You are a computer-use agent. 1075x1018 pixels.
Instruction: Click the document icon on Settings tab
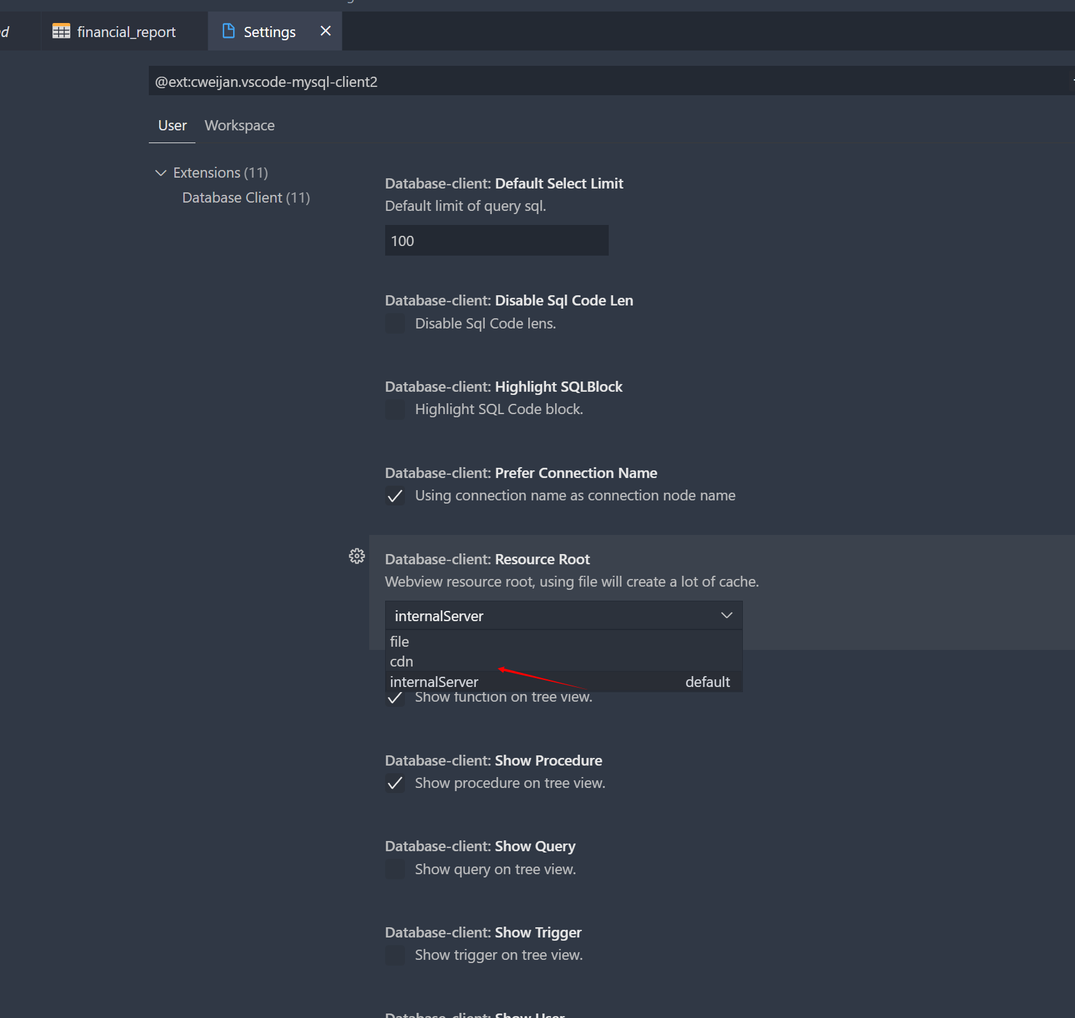(x=228, y=31)
